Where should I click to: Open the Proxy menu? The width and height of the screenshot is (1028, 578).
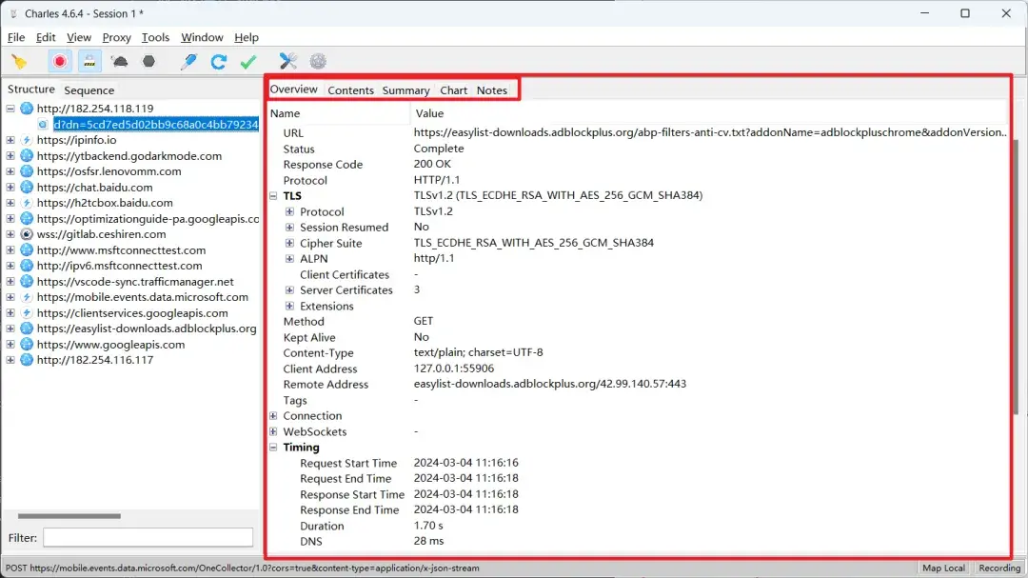pos(116,37)
